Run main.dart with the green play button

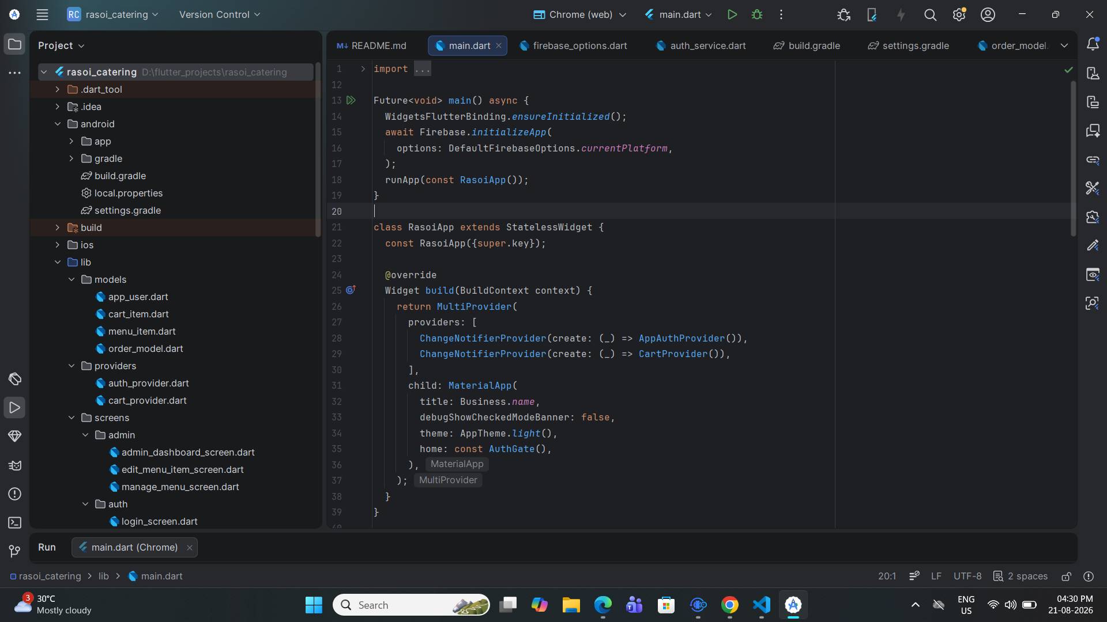[732, 15]
